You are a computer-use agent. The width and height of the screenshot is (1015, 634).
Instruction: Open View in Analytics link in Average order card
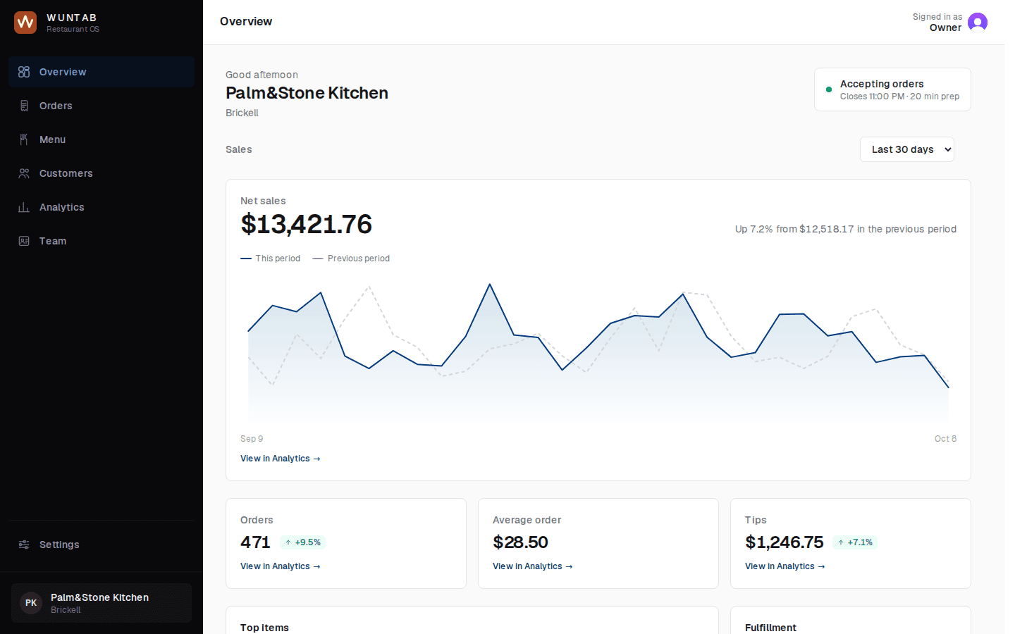[533, 566]
